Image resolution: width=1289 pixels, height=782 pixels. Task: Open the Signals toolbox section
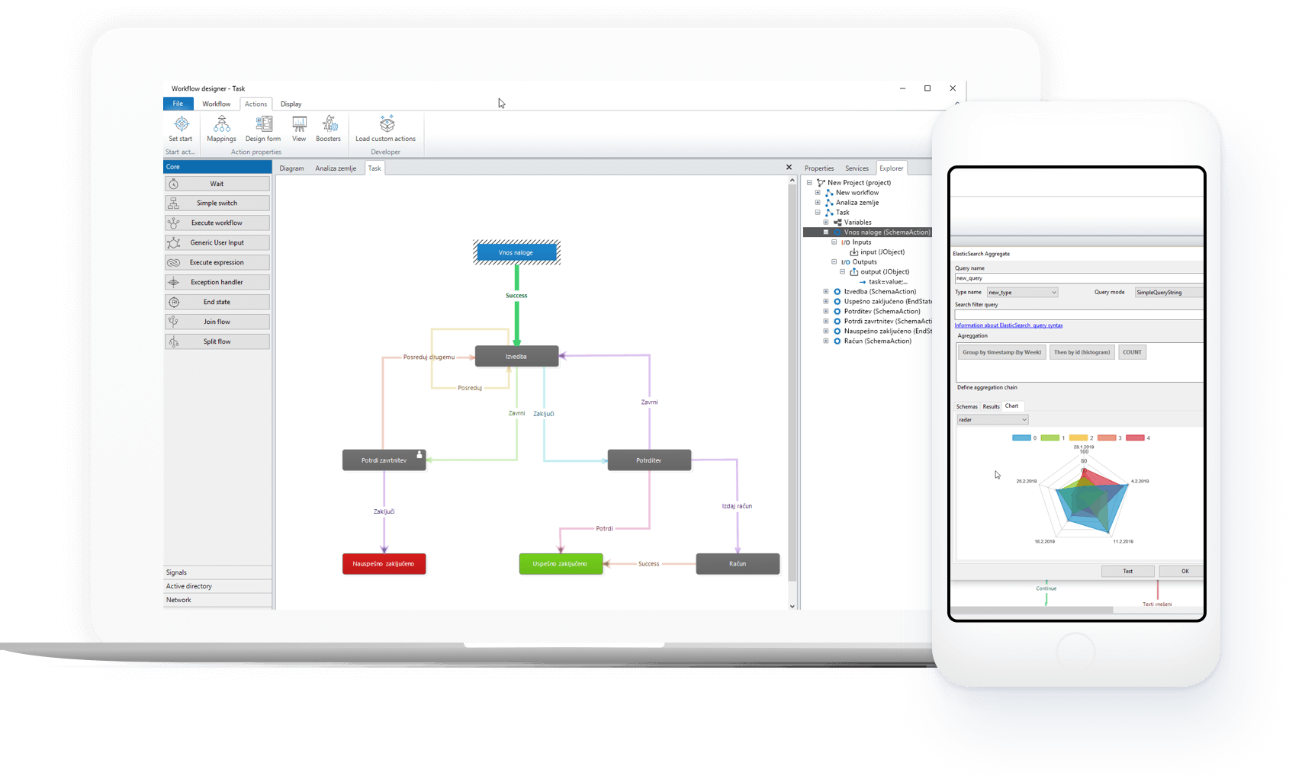click(x=217, y=572)
